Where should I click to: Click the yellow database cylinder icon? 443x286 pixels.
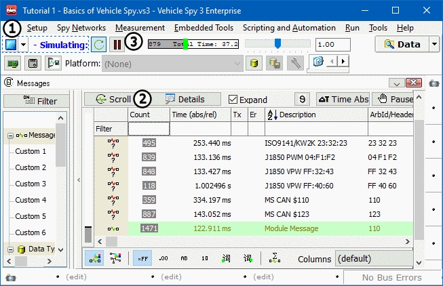click(254, 63)
